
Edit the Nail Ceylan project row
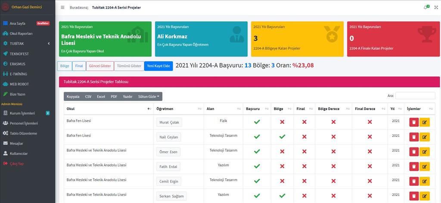(425, 137)
